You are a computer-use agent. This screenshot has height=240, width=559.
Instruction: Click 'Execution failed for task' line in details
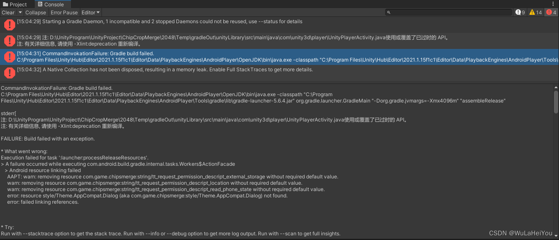click(74, 158)
